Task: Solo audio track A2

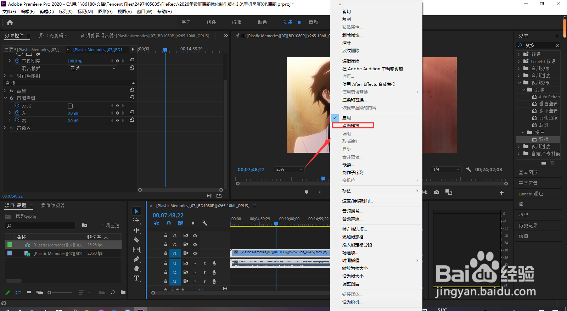Action: coord(204,272)
